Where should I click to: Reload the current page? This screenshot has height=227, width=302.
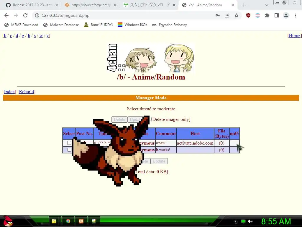(x=25, y=15)
